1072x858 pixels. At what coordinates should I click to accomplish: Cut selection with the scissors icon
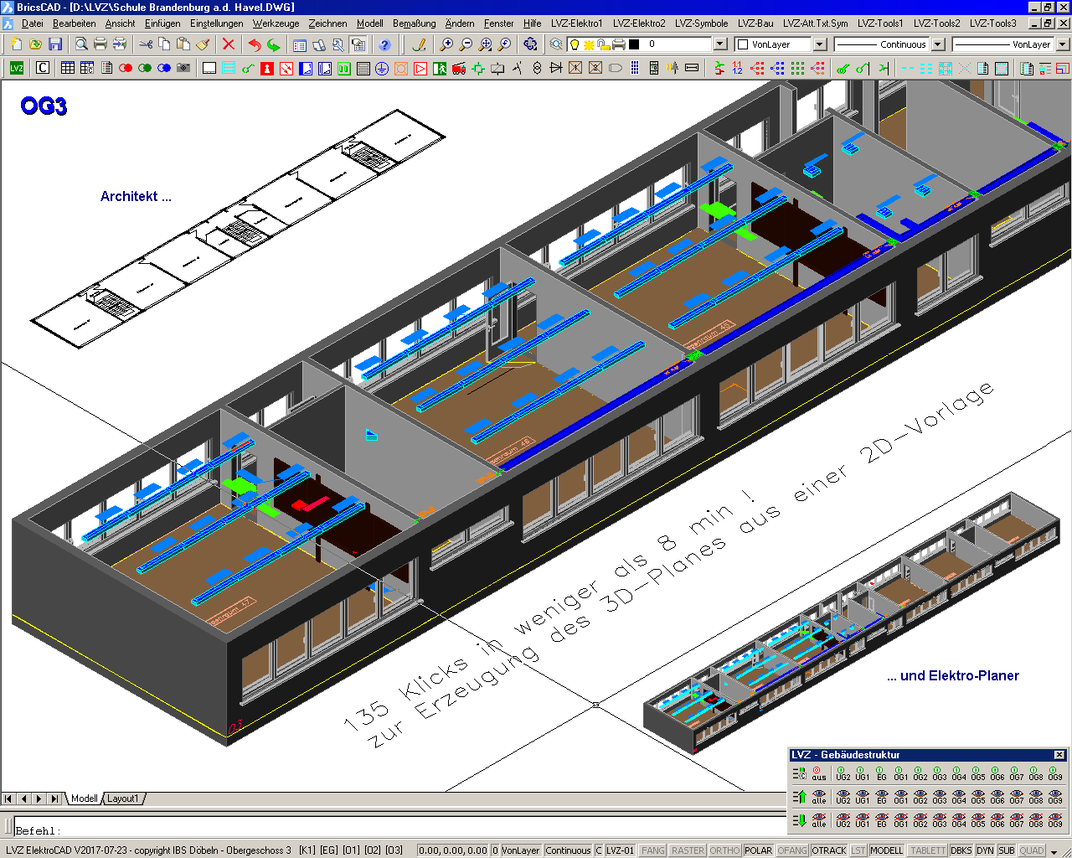(x=146, y=44)
